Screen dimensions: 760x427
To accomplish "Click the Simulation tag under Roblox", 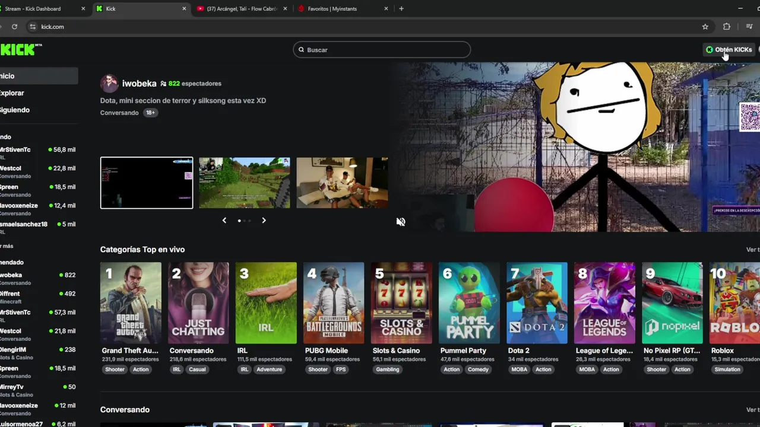I will (727, 369).
